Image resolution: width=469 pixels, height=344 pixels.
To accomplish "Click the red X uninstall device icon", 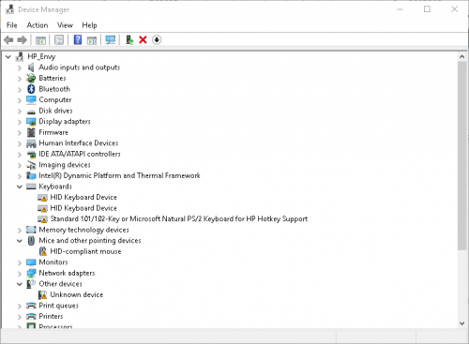I will click(143, 40).
